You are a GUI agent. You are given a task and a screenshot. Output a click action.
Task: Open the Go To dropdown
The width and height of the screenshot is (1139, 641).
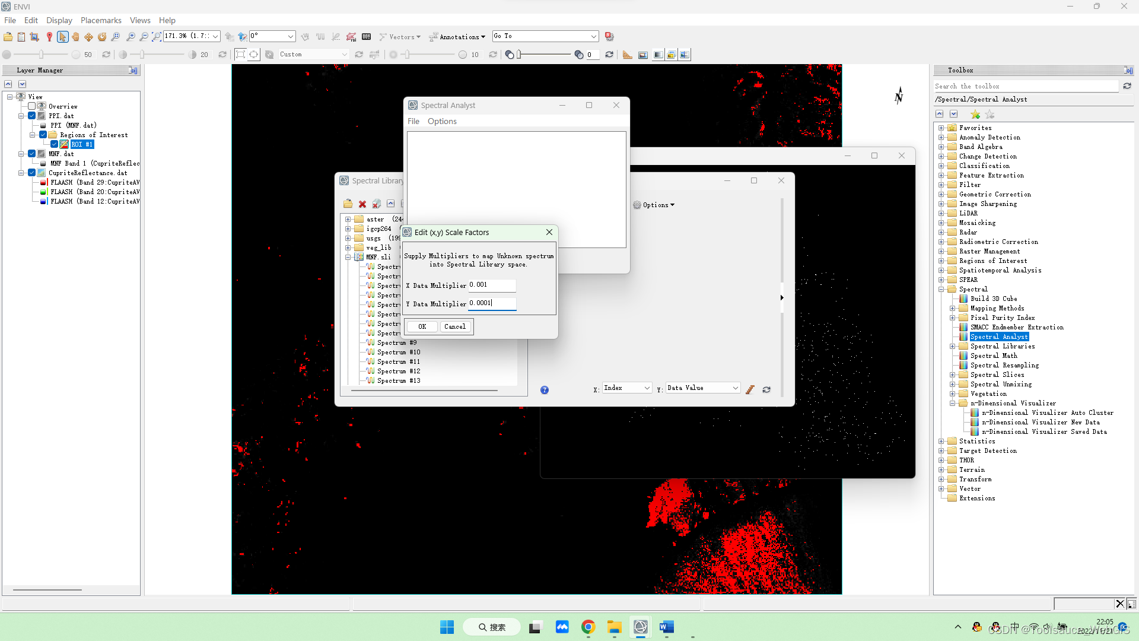pos(593,37)
